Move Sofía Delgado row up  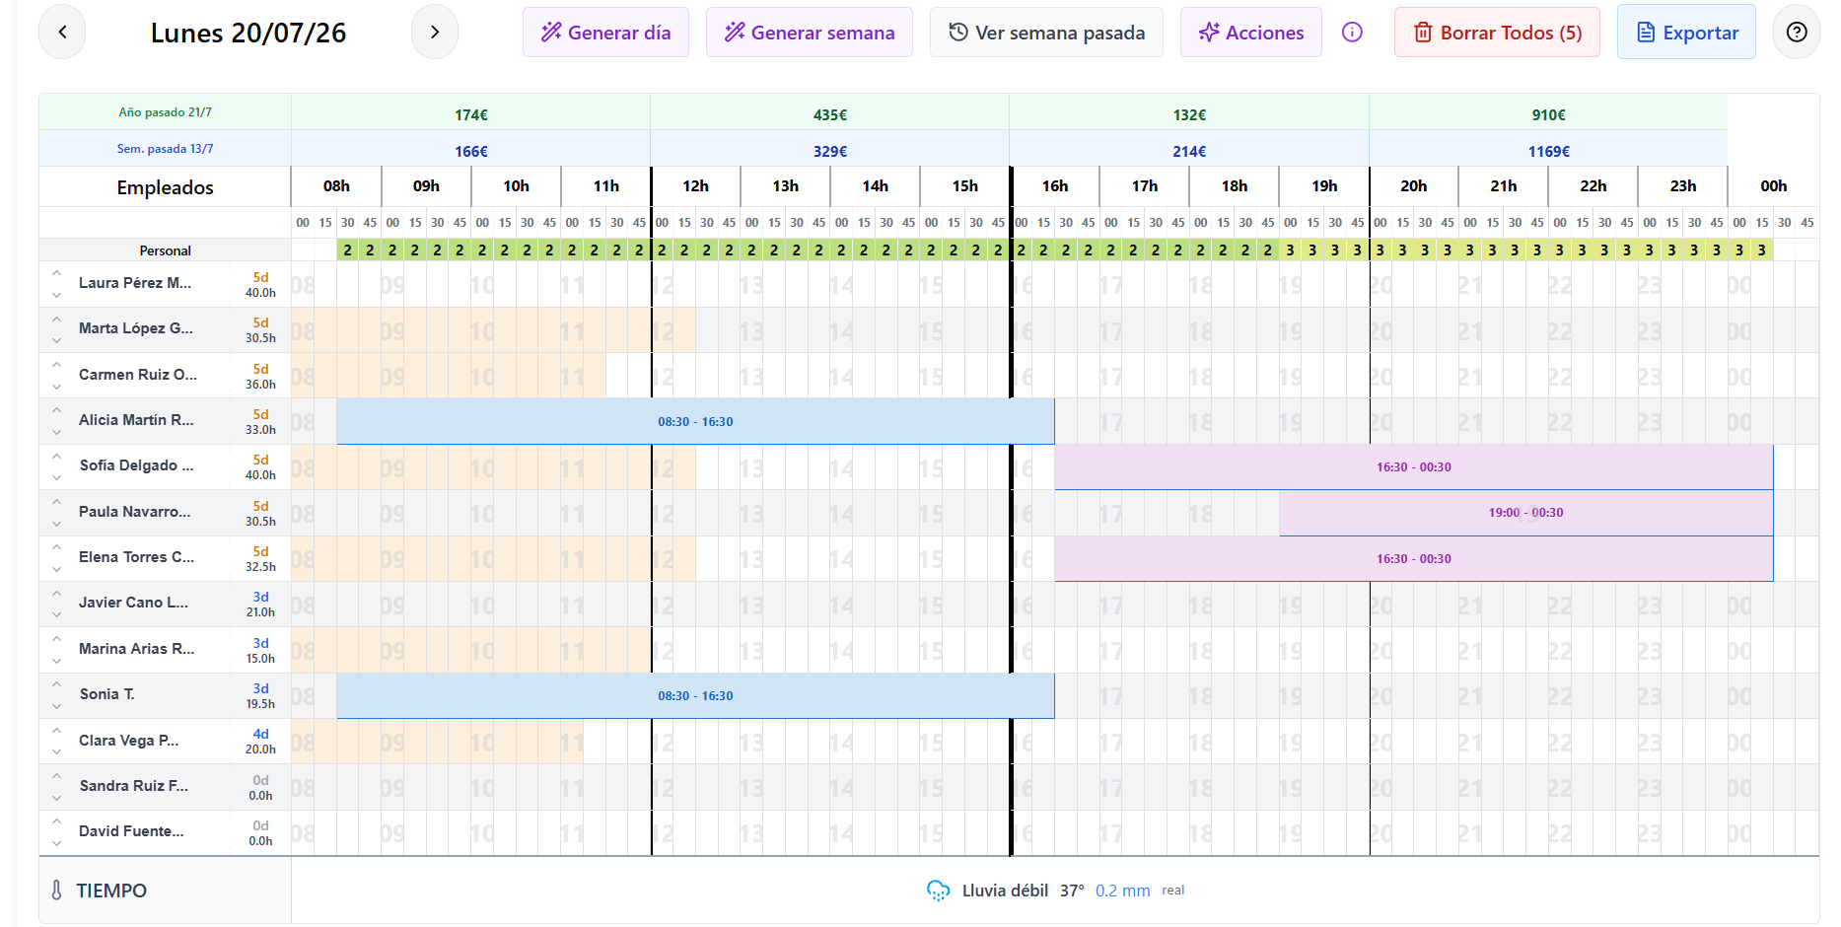56,456
